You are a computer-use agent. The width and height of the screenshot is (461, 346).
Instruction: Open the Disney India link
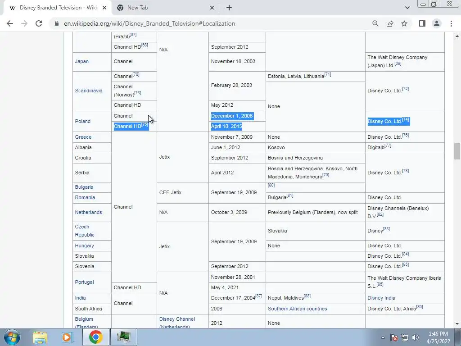pyautogui.click(x=381, y=298)
